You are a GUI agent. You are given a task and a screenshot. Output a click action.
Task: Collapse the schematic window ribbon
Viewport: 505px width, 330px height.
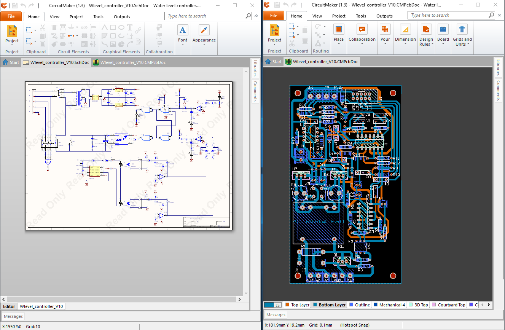[256, 16]
